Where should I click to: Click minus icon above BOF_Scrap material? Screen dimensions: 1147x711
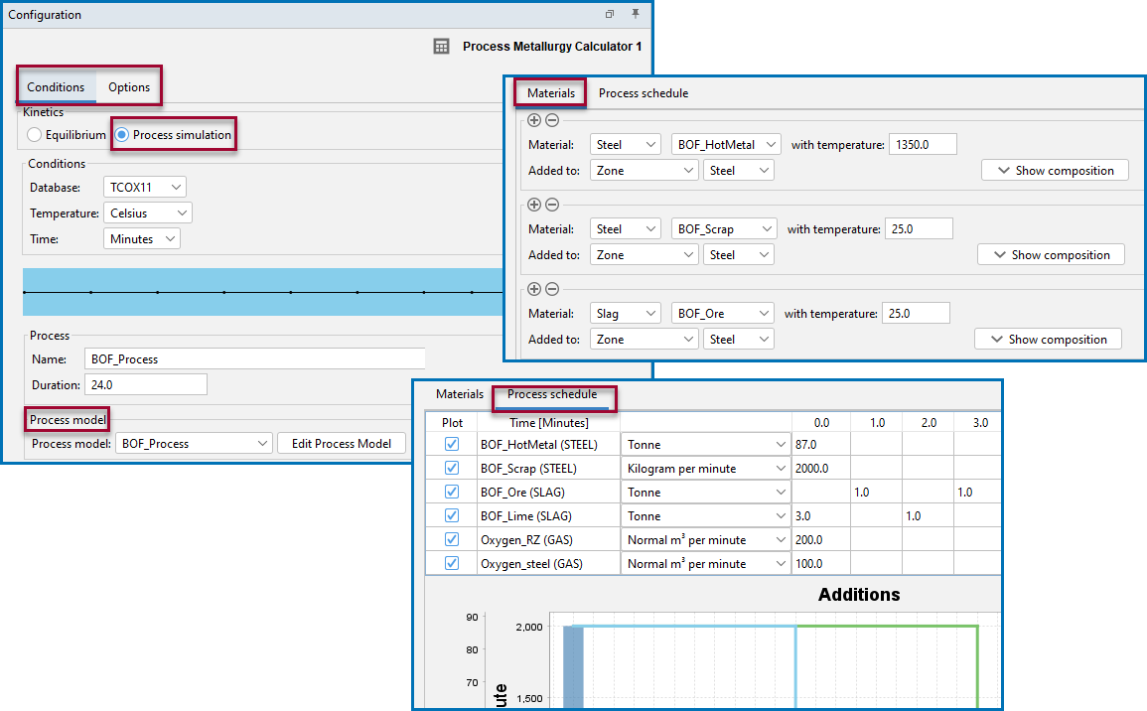tap(552, 205)
